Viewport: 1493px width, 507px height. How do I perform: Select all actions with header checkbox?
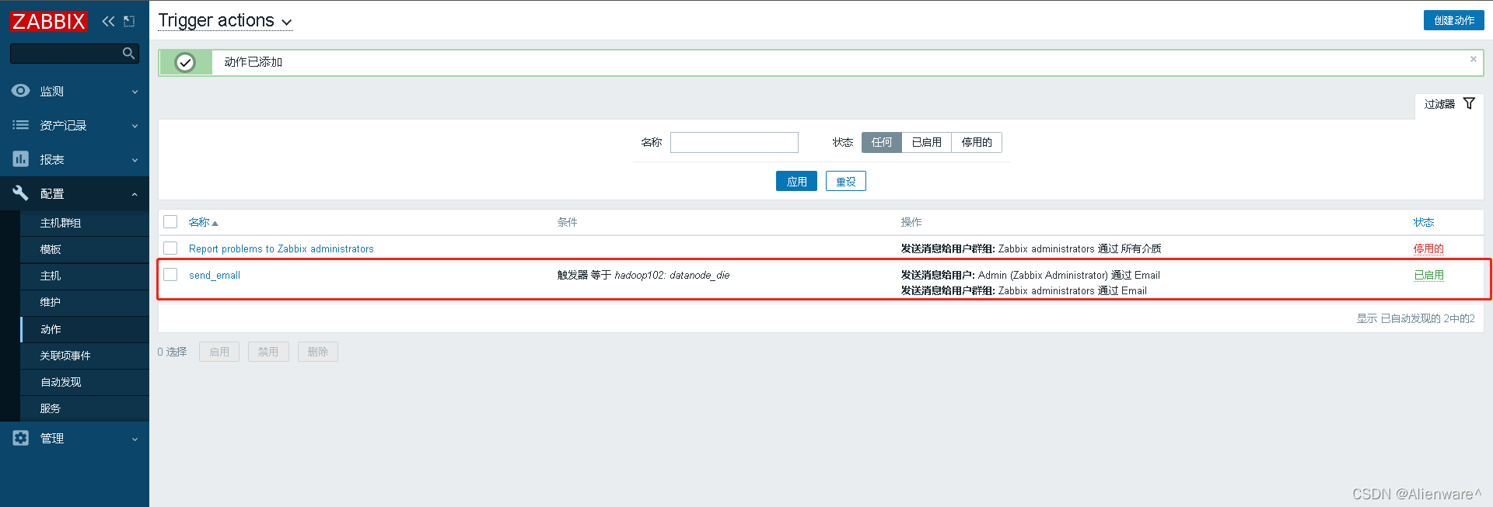click(170, 222)
